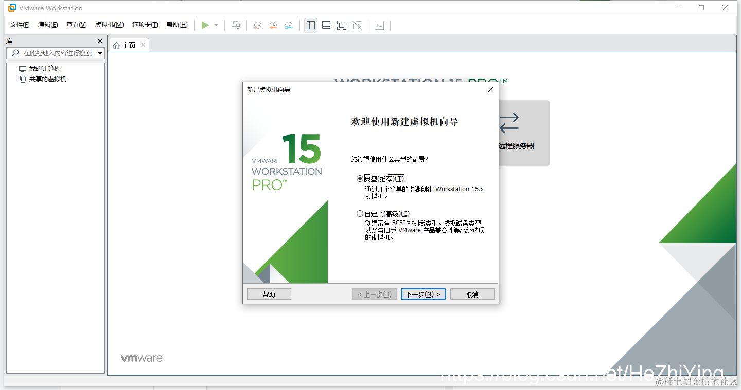Open the power options dropdown arrow
Viewport: 741px width, 390px height.
(x=216, y=25)
